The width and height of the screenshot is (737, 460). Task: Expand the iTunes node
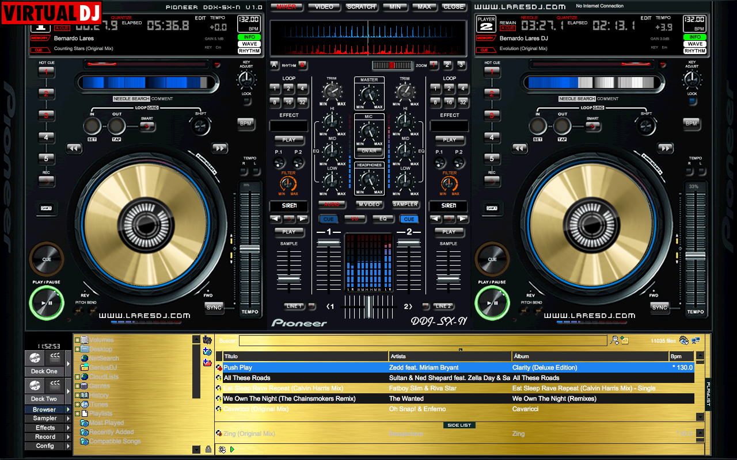[77, 405]
